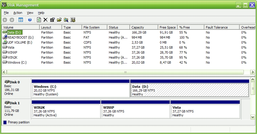
Task: Click the Primary partition legend color swatch
Action: click(x=5, y=122)
